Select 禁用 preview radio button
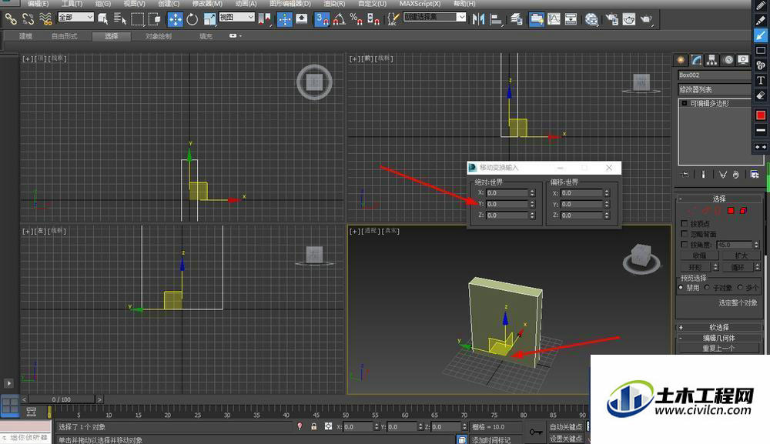The height and width of the screenshot is (444, 770). pyautogui.click(x=681, y=288)
